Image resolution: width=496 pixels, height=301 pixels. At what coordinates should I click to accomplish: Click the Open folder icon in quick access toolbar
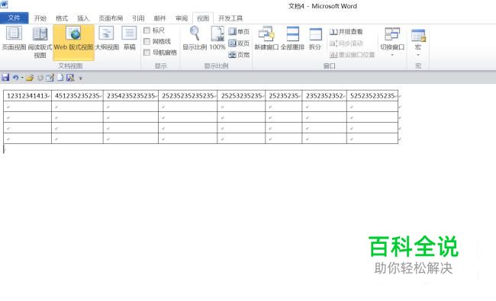30,78
